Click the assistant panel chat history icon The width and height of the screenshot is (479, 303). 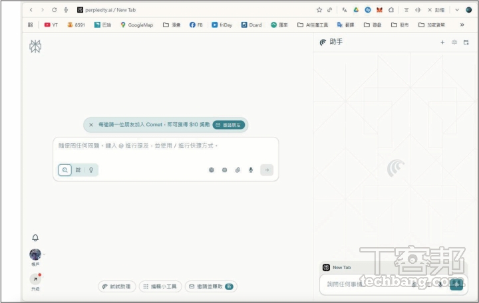click(454, 43)
